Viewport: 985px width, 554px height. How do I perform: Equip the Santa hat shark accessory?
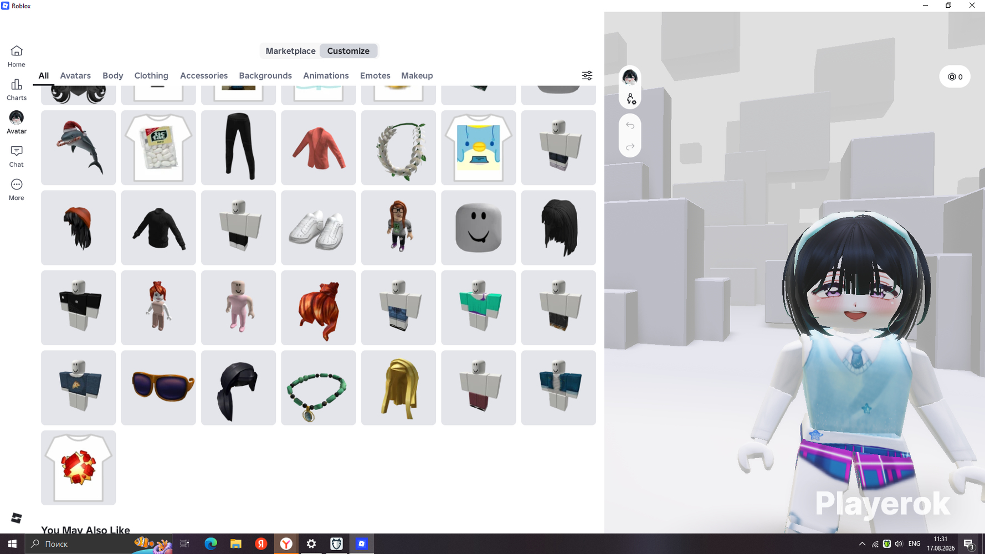point(79,147)
